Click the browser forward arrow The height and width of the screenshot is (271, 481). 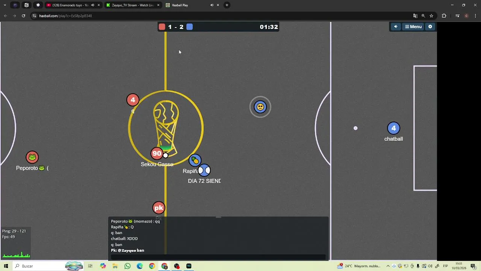click(14, 16)
